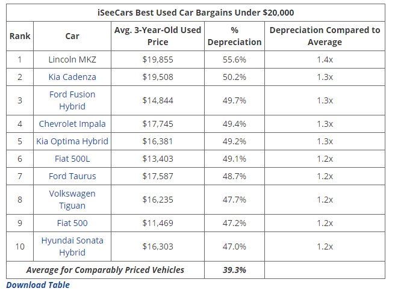Image resolution: width=395 pixels, height=294 pixels.
Task: Click the Average for Comparably Priced Vehicles row
Action: (105, 270)
